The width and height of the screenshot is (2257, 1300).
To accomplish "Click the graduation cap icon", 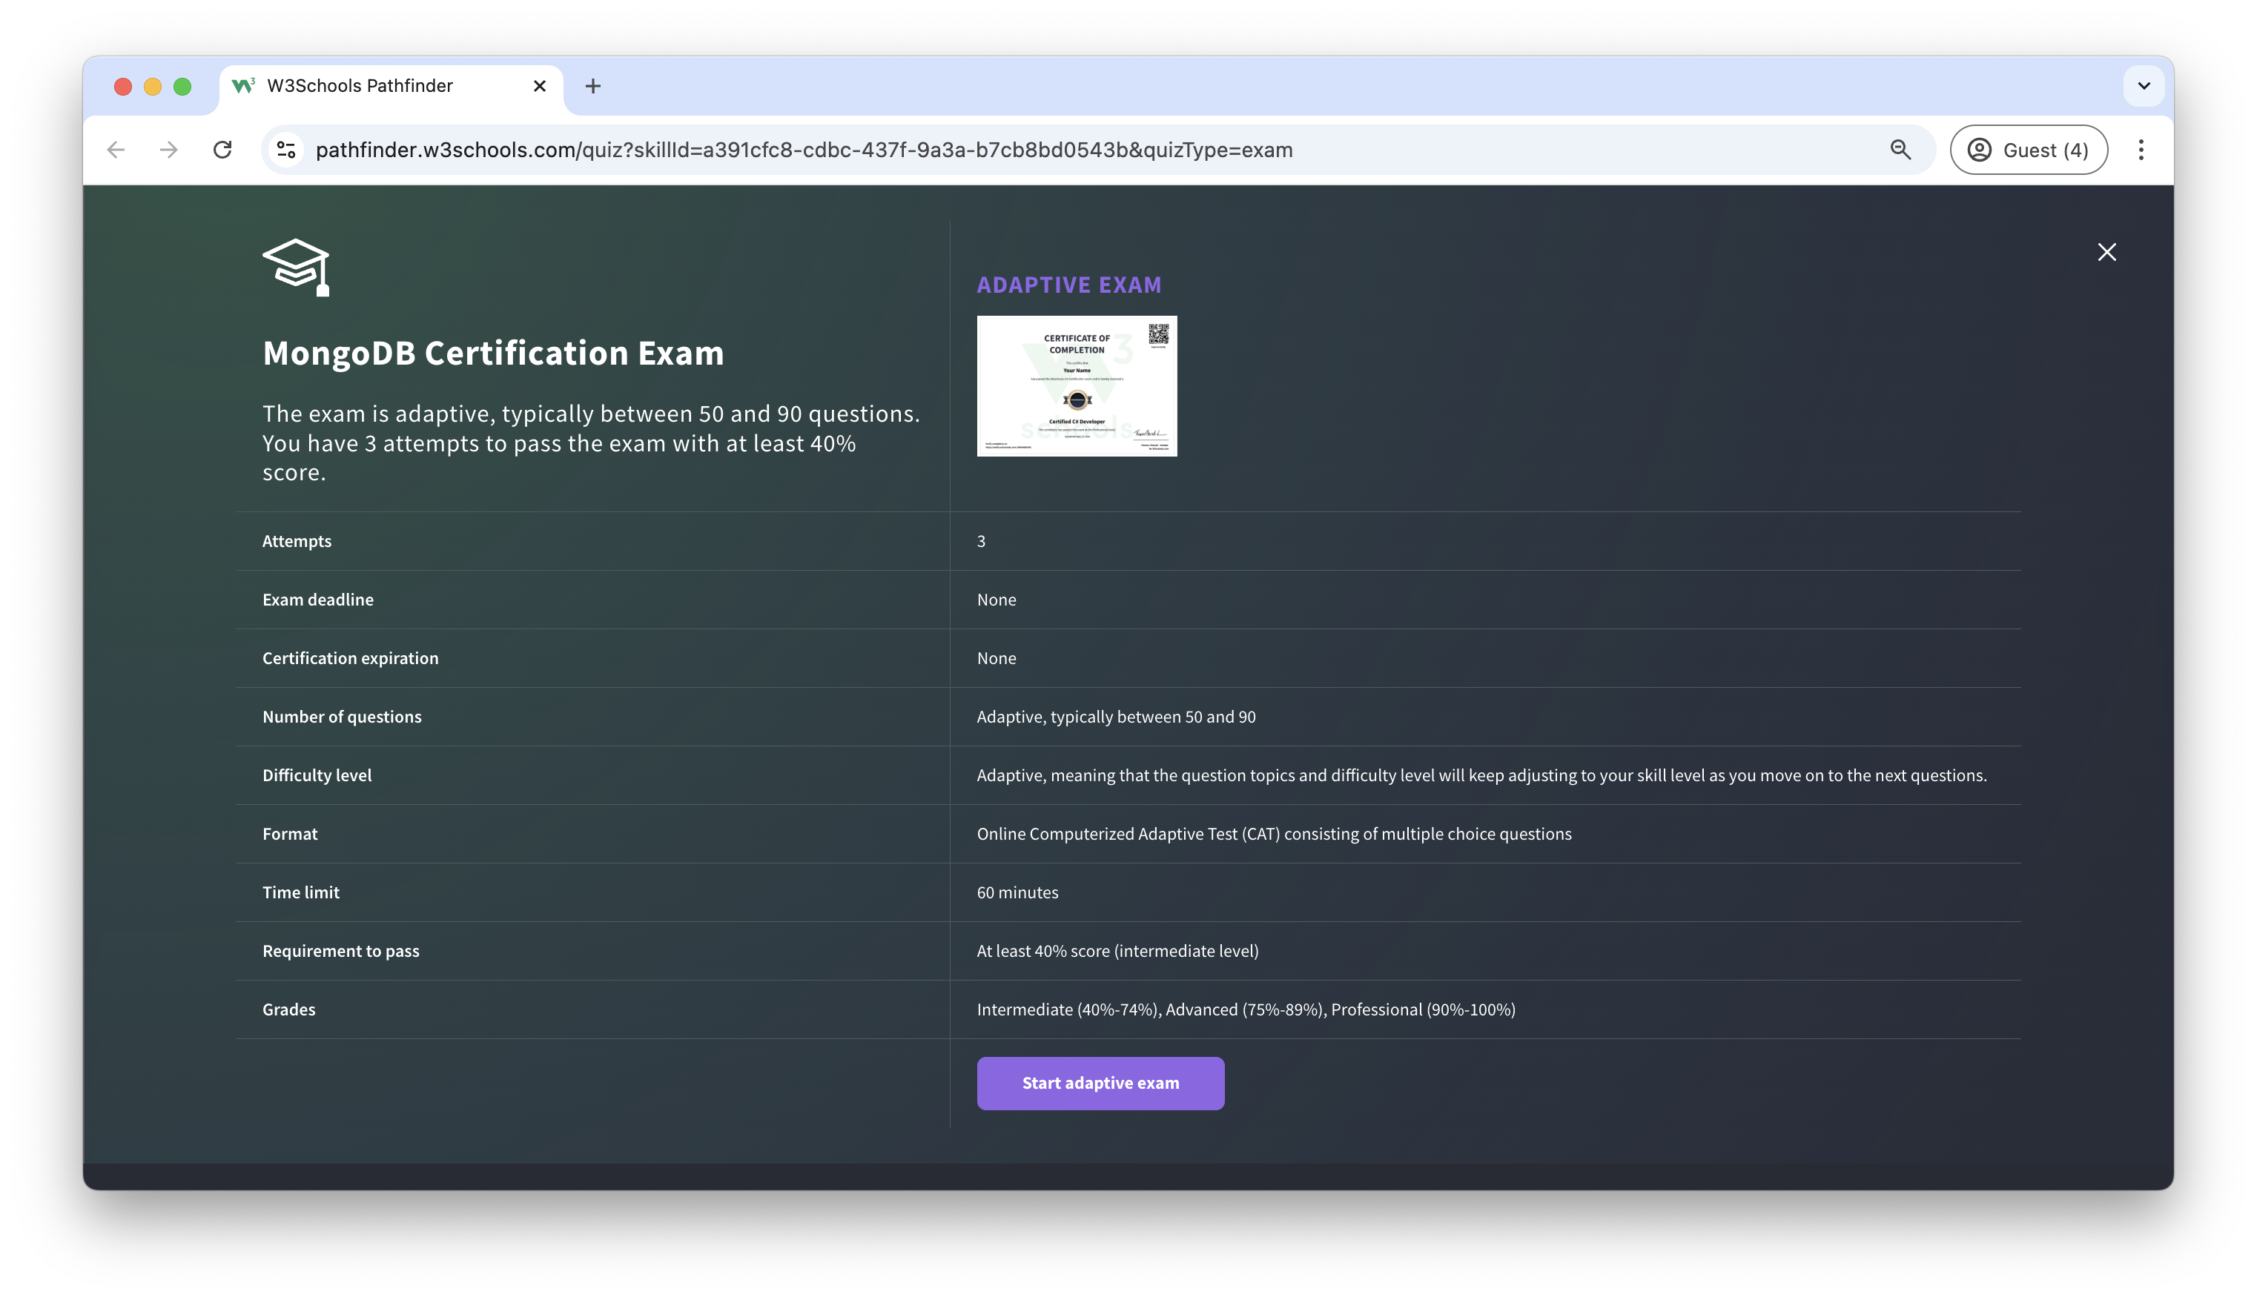I will (x=296, y=266).
